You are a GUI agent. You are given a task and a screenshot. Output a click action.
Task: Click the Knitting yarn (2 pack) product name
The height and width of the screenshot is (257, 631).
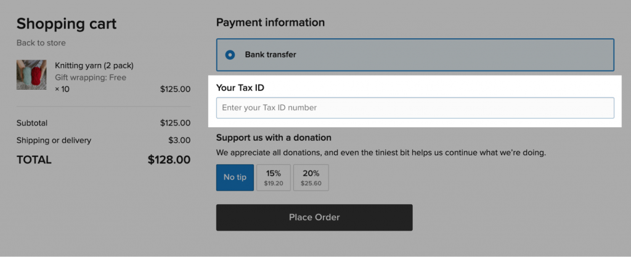click(94, 65)
